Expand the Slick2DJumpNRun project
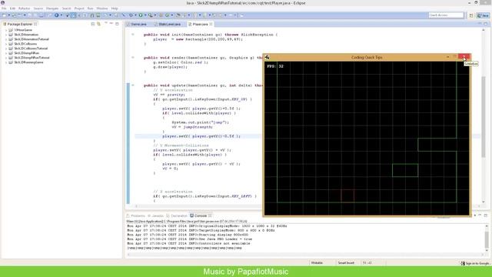 pos(6,53)
